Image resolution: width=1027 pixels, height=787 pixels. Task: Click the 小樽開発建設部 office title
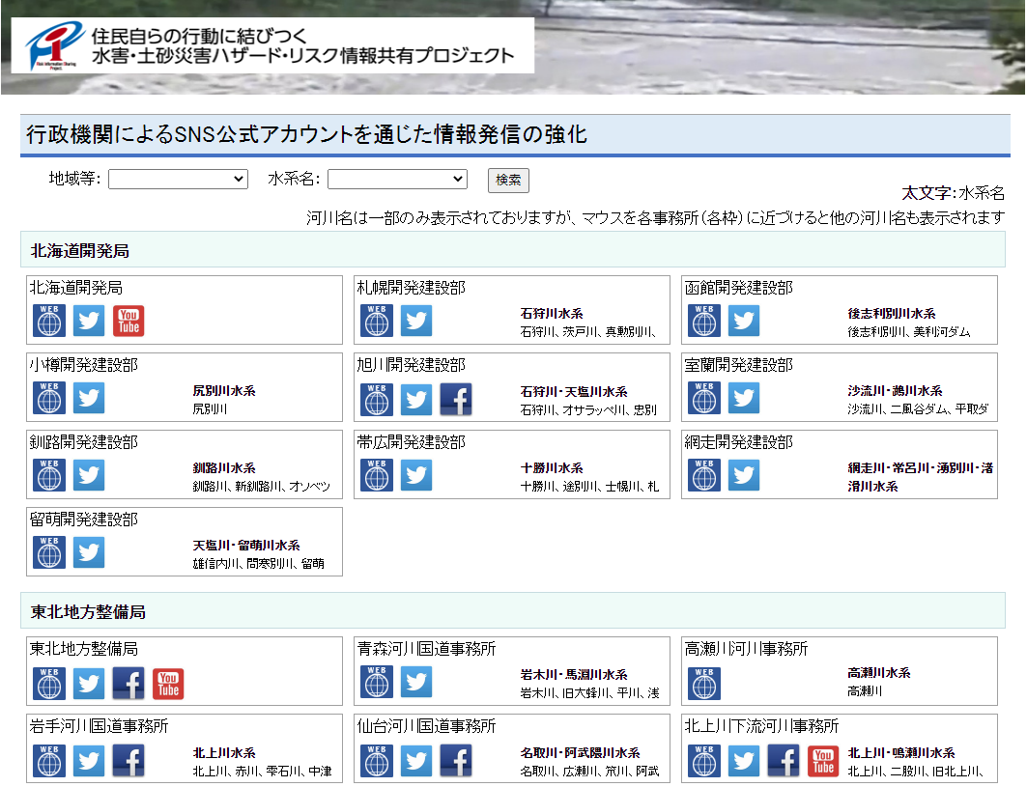point(83,365)
